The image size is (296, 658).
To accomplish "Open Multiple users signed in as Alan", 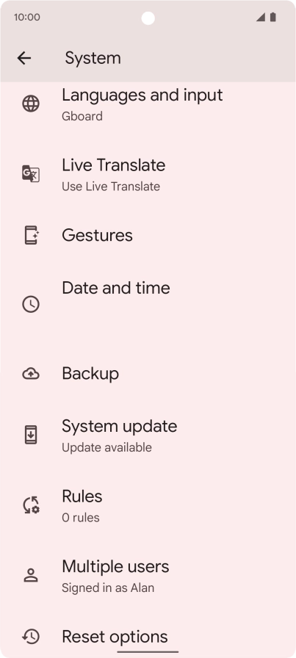I will point(148,575).
